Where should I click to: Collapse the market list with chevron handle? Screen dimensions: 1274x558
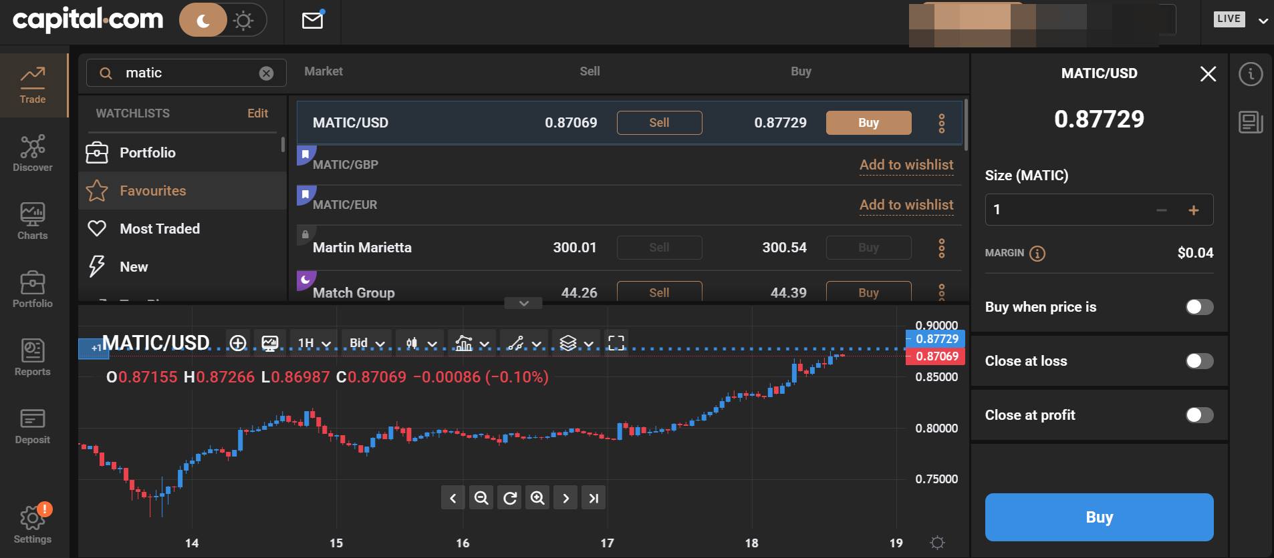pos(524,303)
